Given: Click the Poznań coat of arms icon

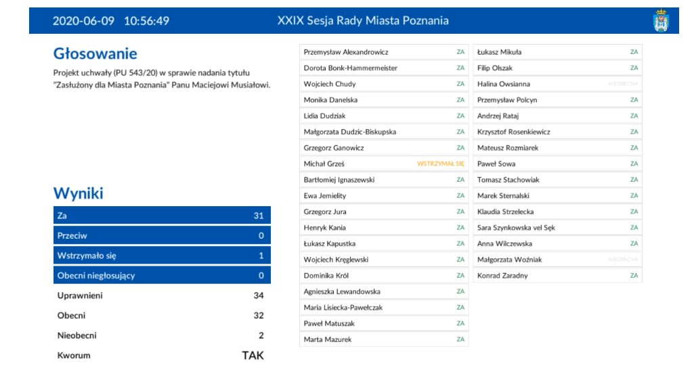Looking at the screenshot, I should pyautogui.click(x=660, y=21).
